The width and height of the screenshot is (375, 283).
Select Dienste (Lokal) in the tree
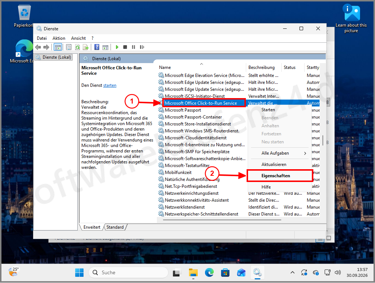pyautogui.click(x=54, y=57)
